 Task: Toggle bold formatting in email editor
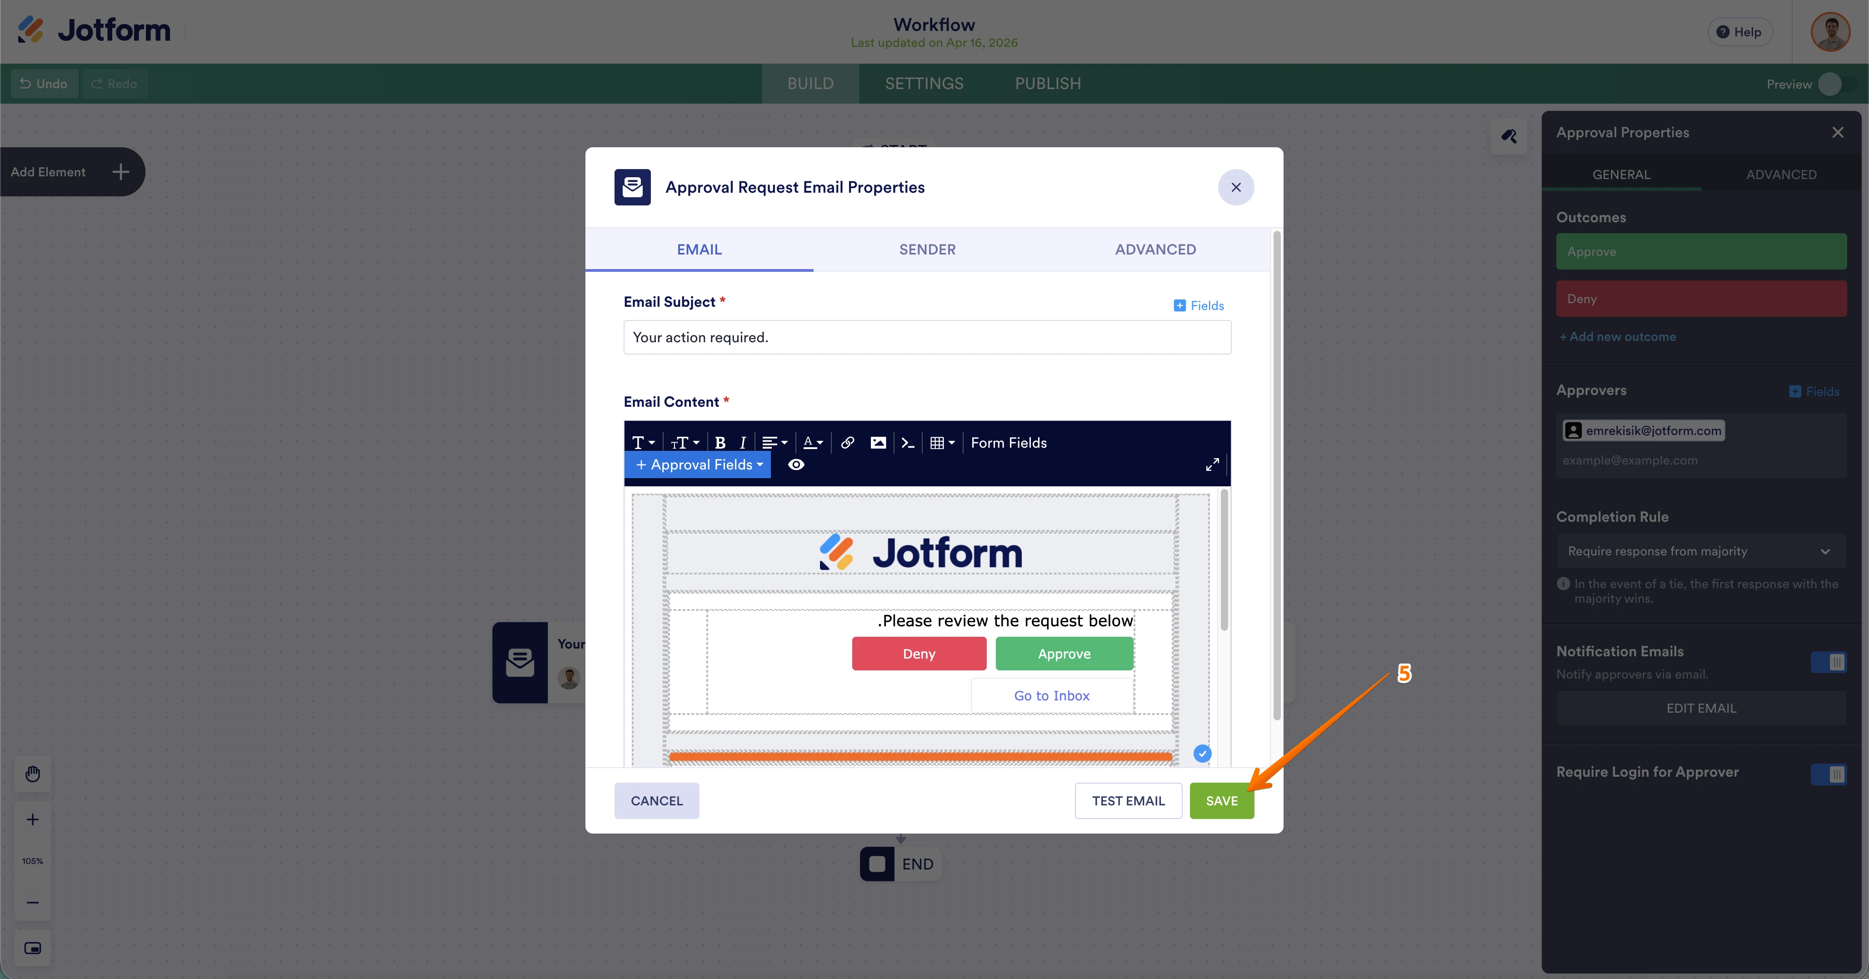coord(720,443)
